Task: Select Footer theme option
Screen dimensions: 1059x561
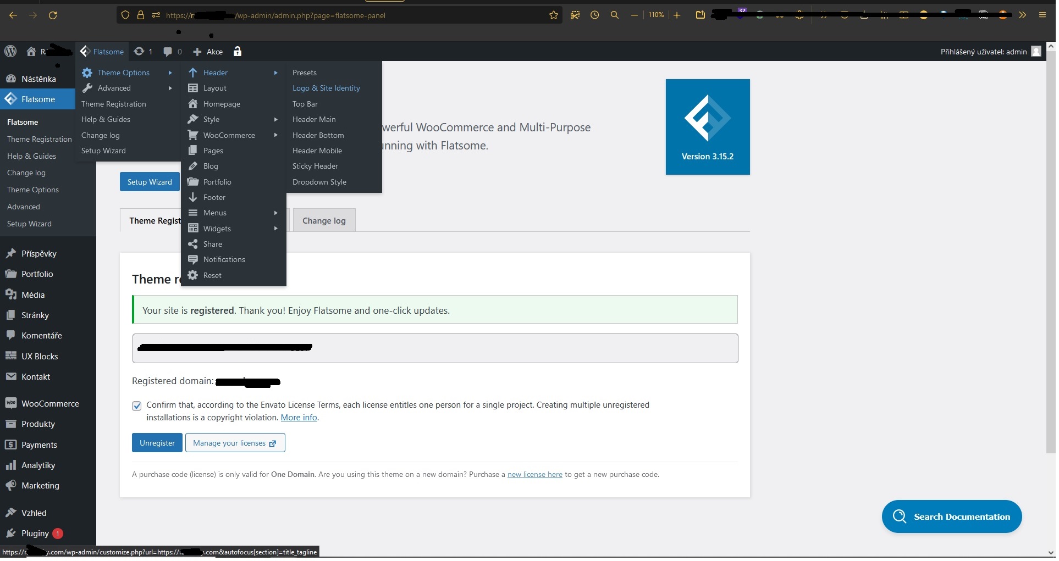Action: click(x=233, y=197)
